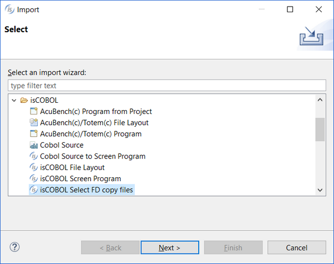Click the AcuBench(c)/Totem(c) Program icon
Viewport: 334px width, 264px height.
pos(33,133)
